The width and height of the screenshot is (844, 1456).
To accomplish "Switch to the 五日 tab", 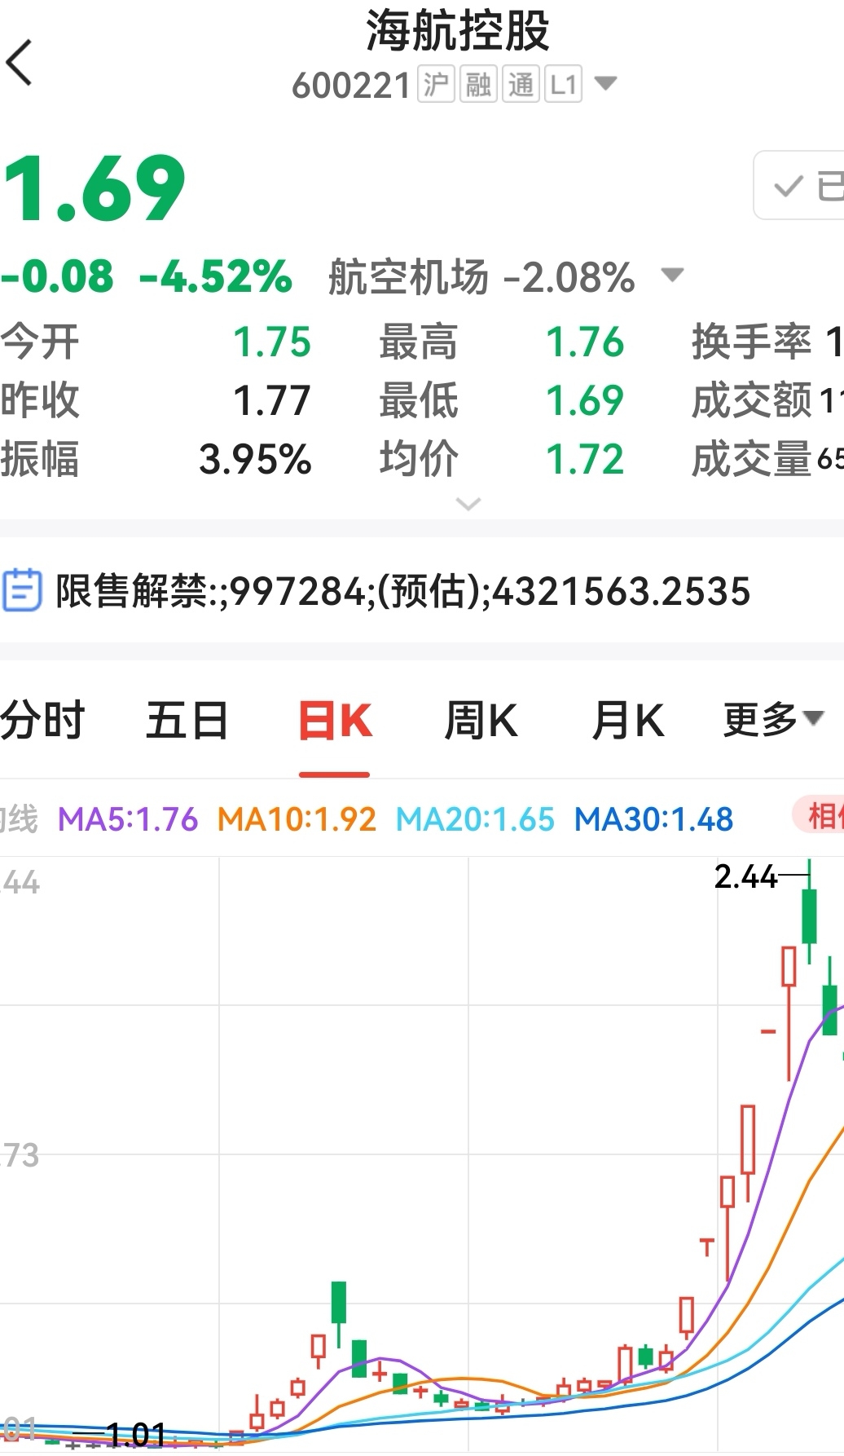I will point(187,720).
